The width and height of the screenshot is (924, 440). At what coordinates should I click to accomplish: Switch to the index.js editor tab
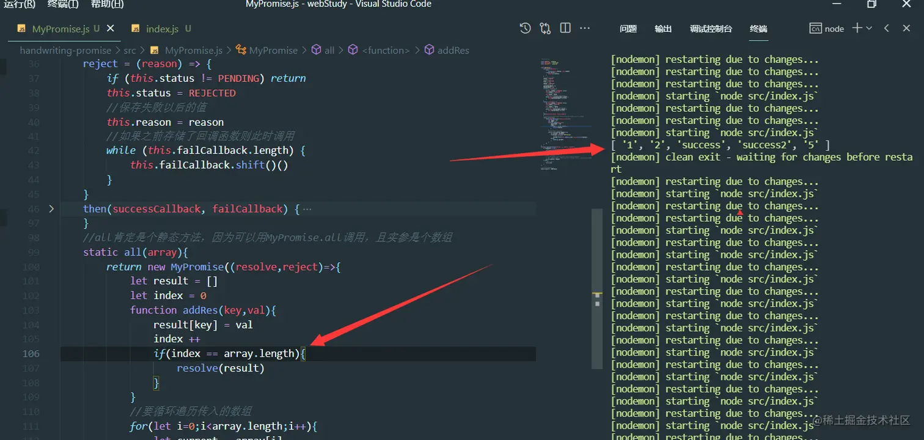[x=161, y=29]
